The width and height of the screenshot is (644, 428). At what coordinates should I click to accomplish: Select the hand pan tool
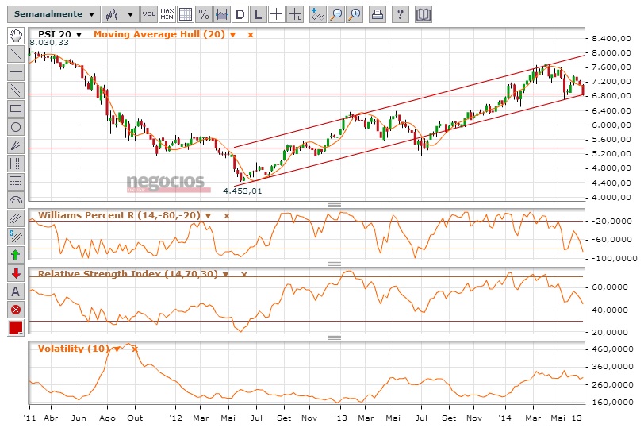tap(16, 36)
